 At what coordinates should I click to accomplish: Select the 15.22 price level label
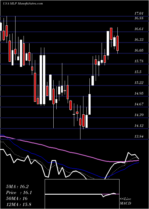click(139, 83)
